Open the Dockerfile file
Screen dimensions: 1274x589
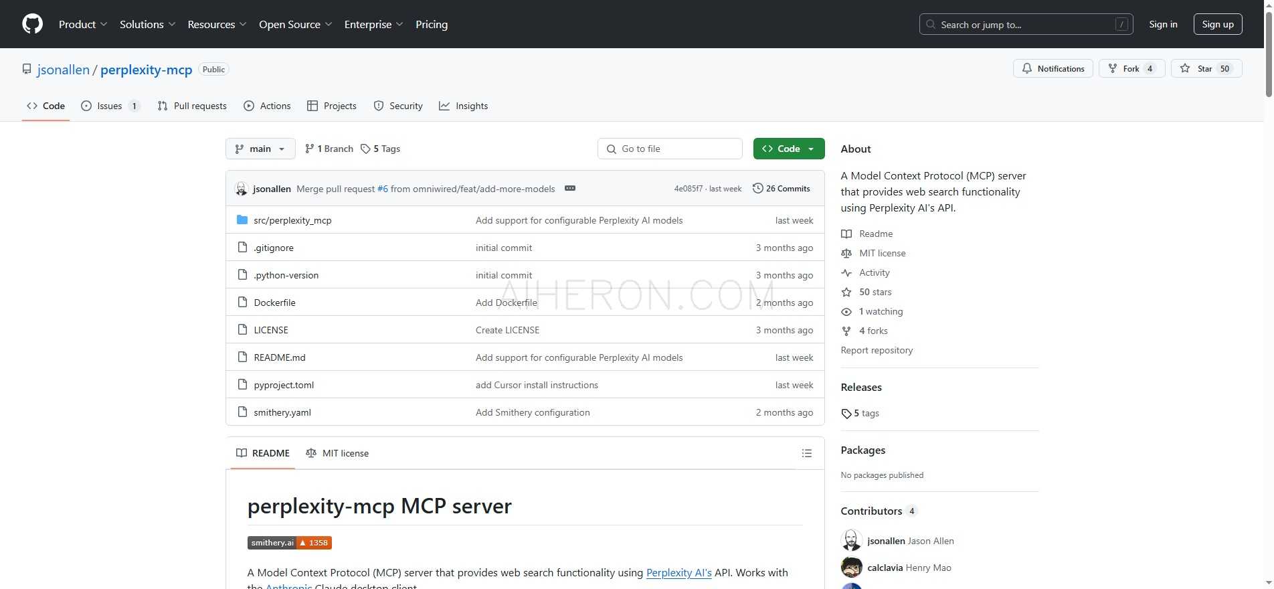tap(274, 303)
